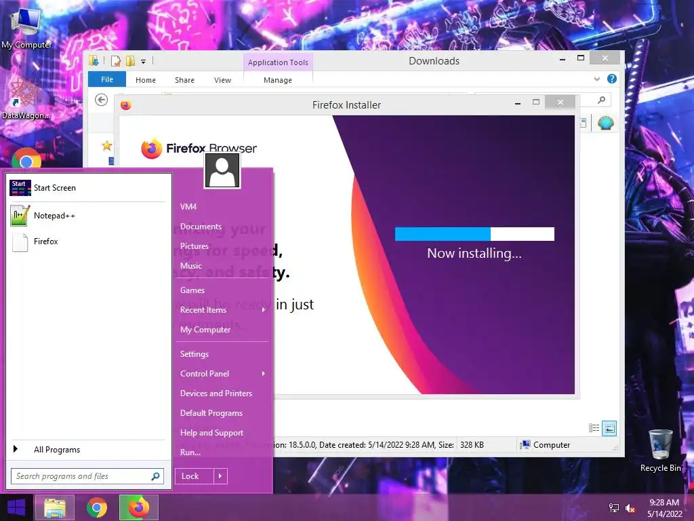Switch Downloads to details view icon
The image size is (694, 521).
pos(594,428)
